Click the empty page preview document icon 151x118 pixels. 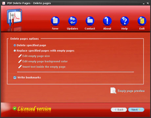click(113, 90)
